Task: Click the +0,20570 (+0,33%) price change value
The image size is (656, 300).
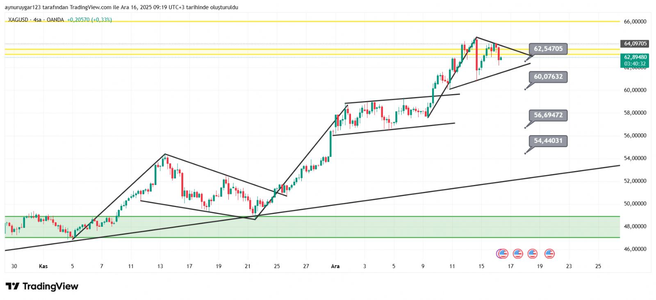Action: click(89, 20)
